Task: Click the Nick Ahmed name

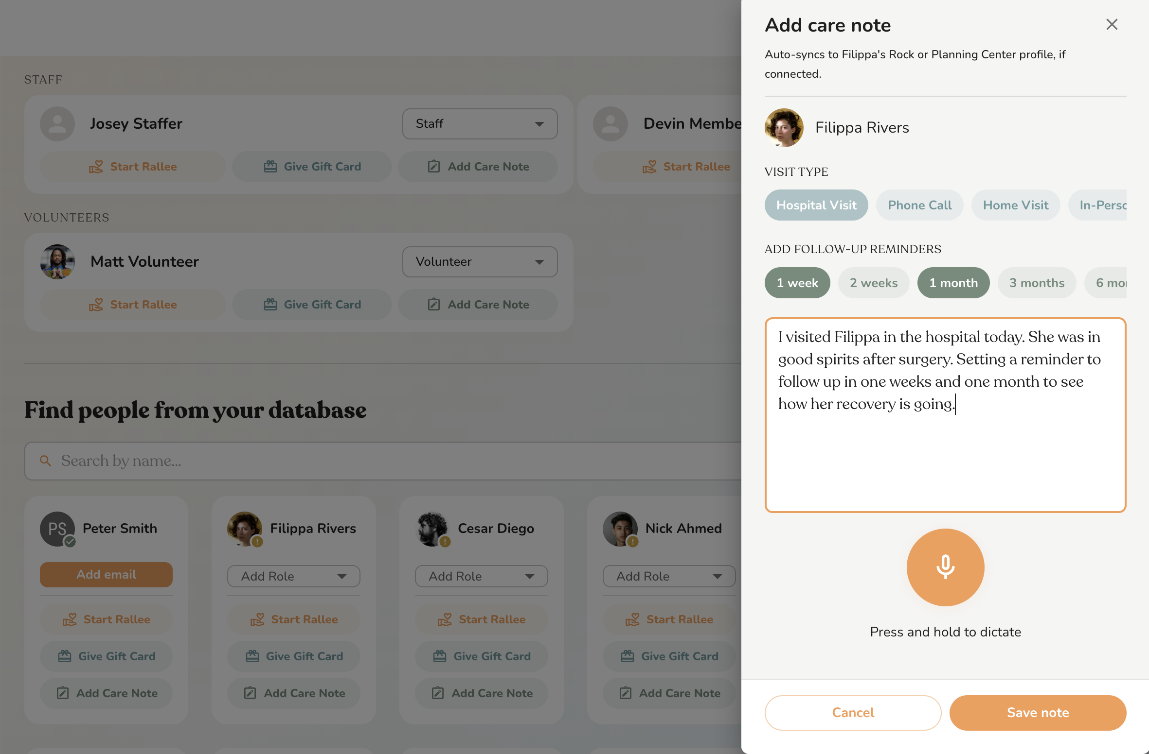Action: point(683,529)
